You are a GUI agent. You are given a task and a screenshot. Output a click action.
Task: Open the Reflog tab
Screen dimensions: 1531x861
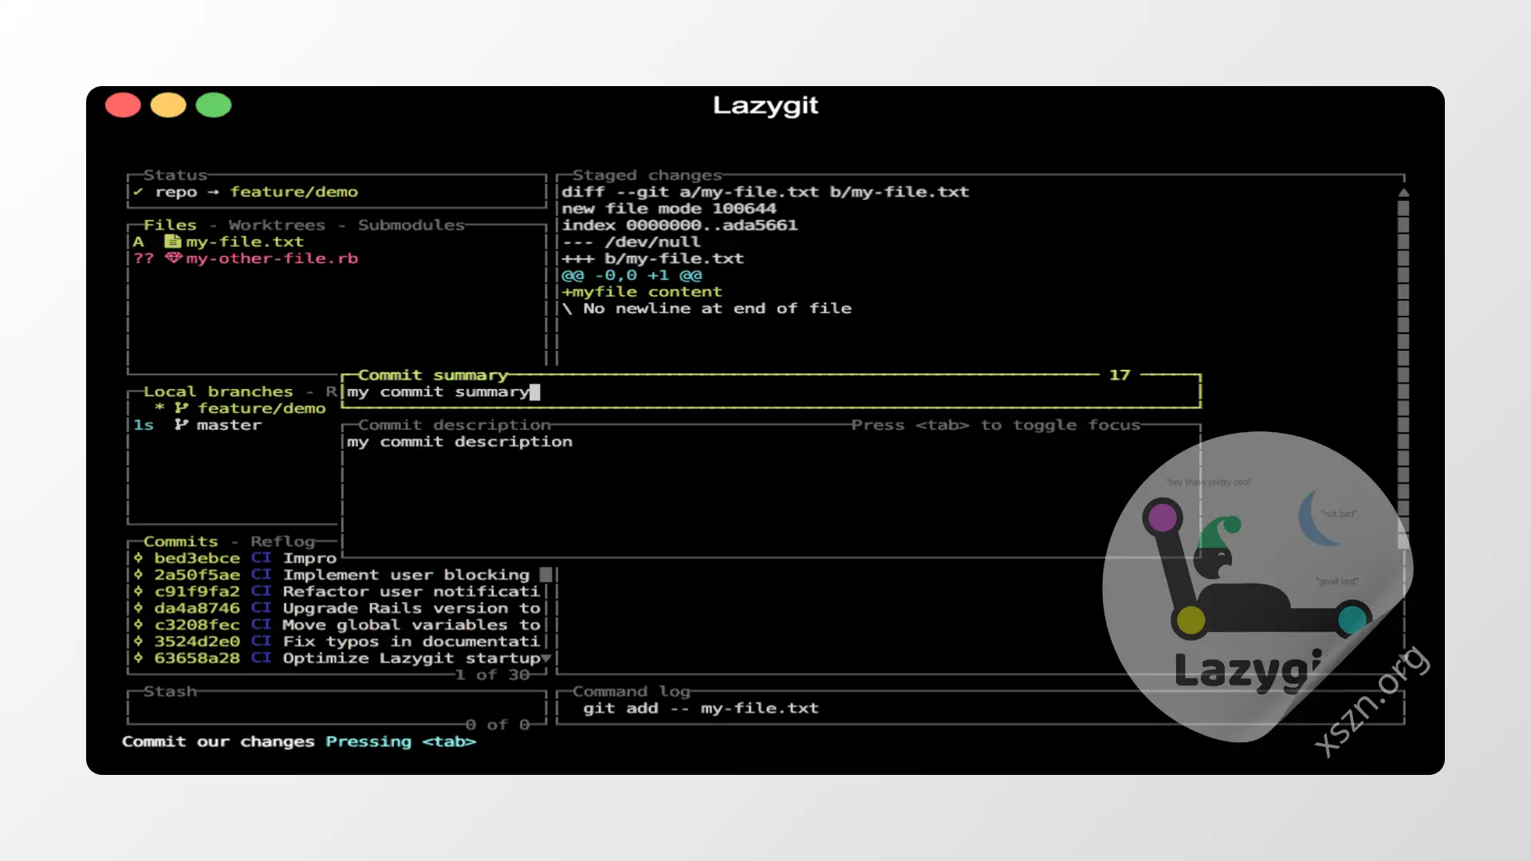coord(283,542)
